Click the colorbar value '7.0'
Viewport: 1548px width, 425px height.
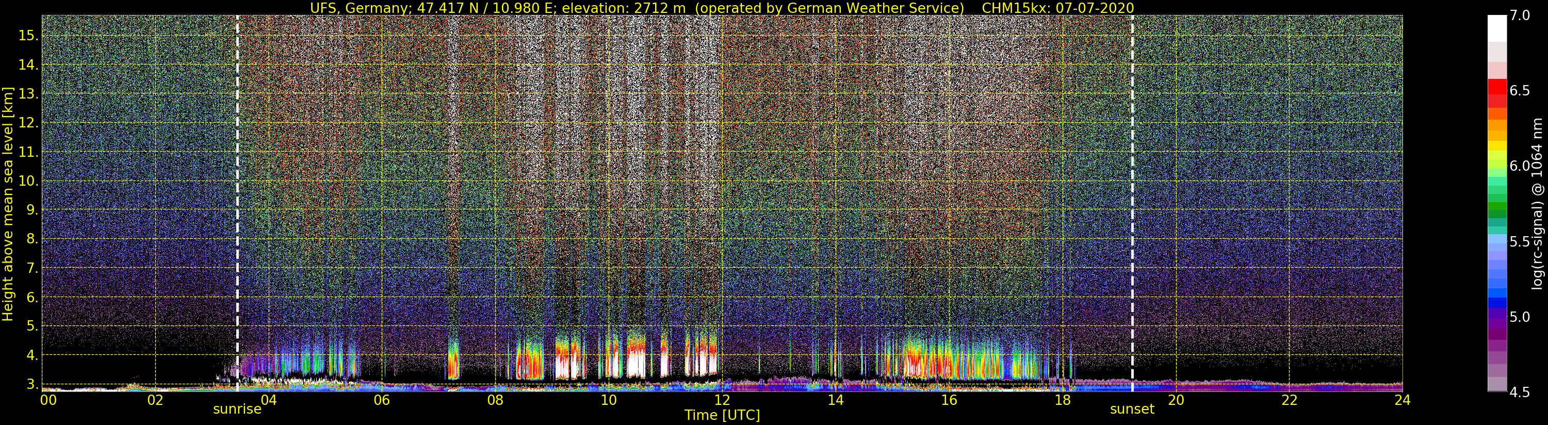tap(1519, 15)
